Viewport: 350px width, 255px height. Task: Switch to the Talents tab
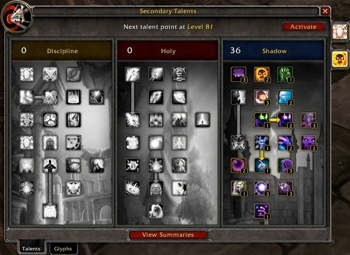click(31, 248)
